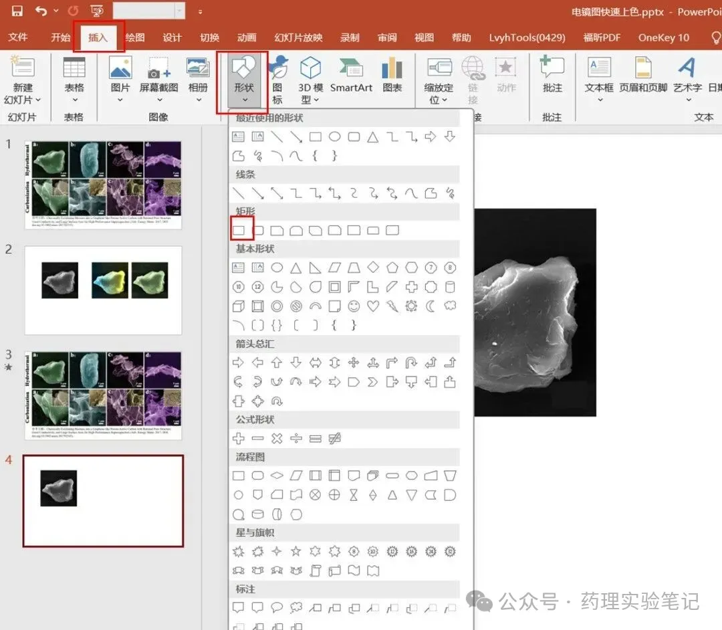Select the moon shape
Viewport: 722px width, 630px height.
coord(431,306)
